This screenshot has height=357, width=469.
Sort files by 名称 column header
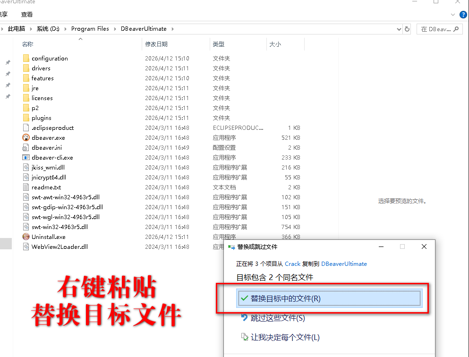[27, 44]
